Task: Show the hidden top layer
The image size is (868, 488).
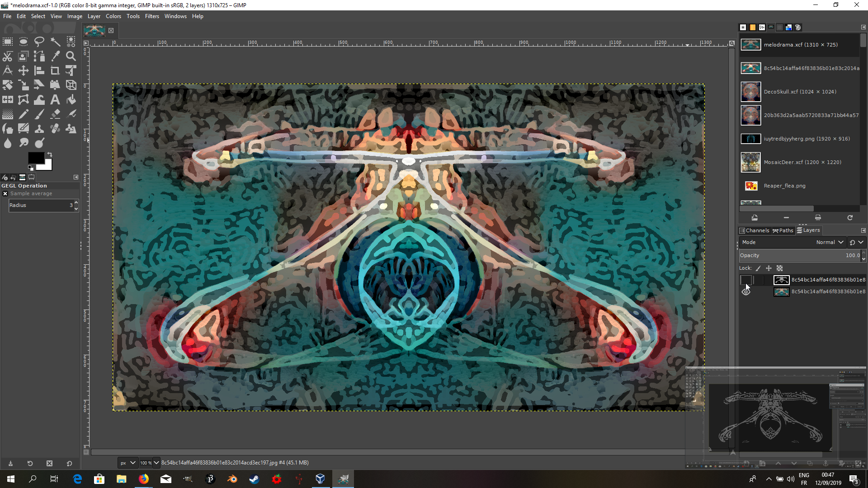Action: pos(746,280)
